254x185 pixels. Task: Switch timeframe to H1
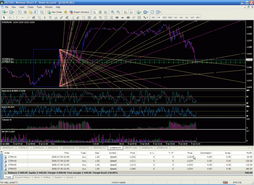coord(176,17)
